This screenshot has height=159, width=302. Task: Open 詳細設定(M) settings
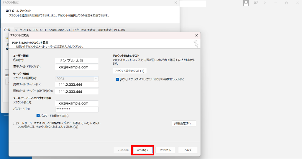click(184, 123)
